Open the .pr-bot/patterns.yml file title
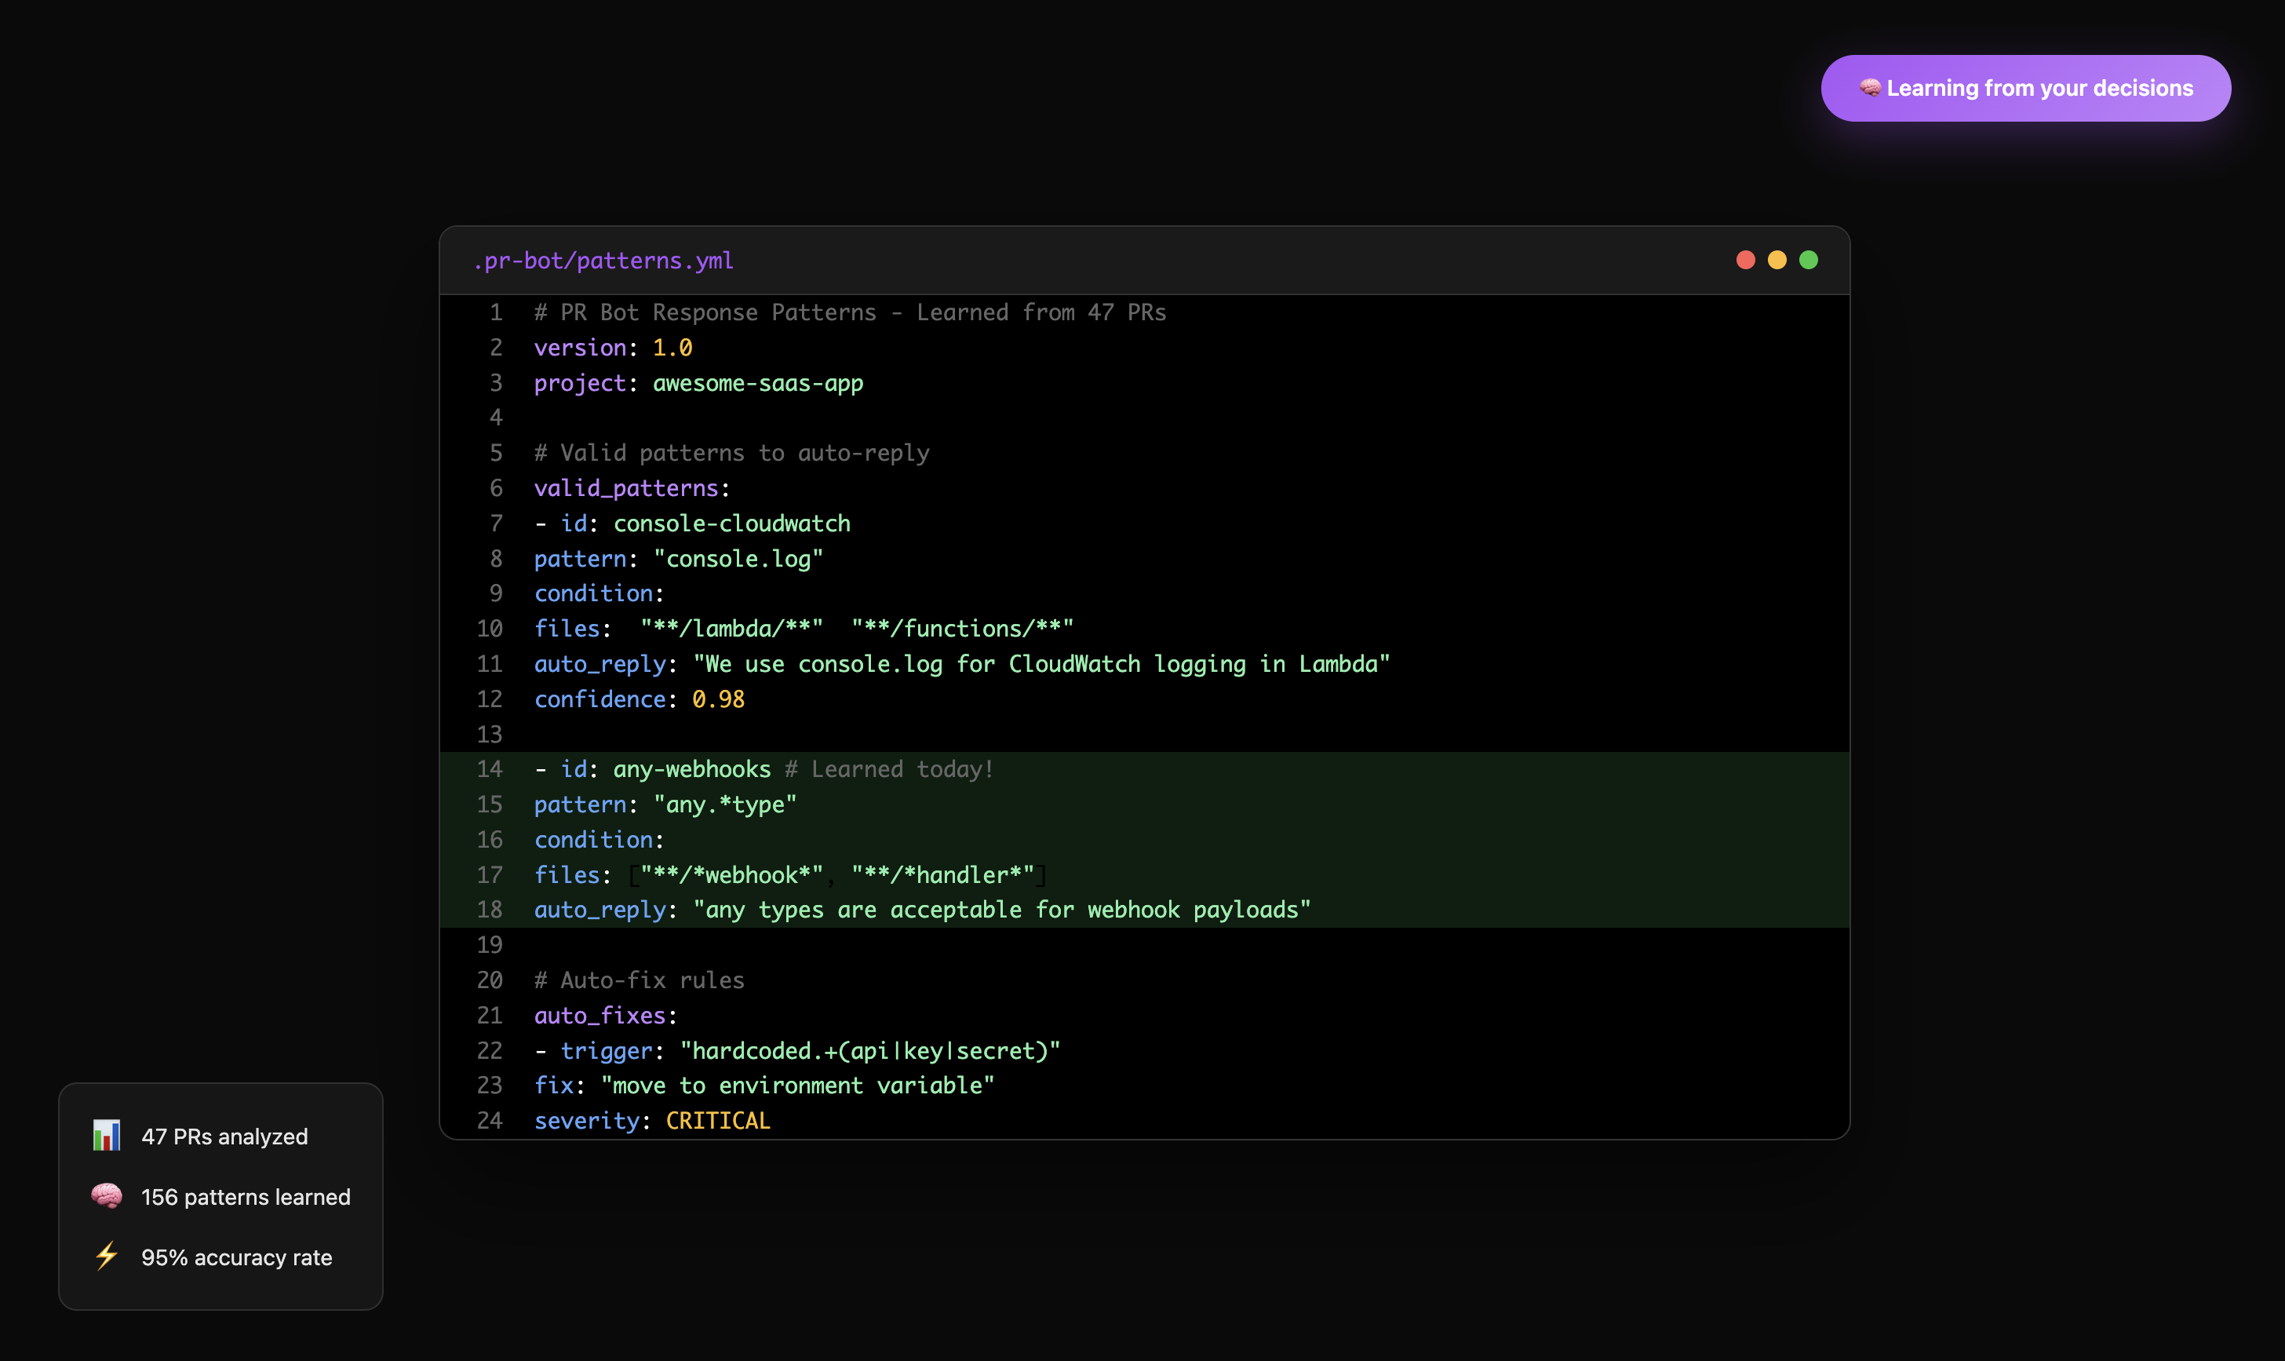 603,261
